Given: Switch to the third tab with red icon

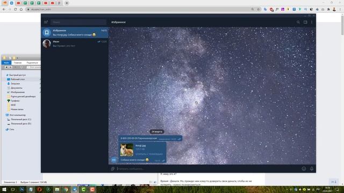Looking at the screenshot, I should pos(18,3).
